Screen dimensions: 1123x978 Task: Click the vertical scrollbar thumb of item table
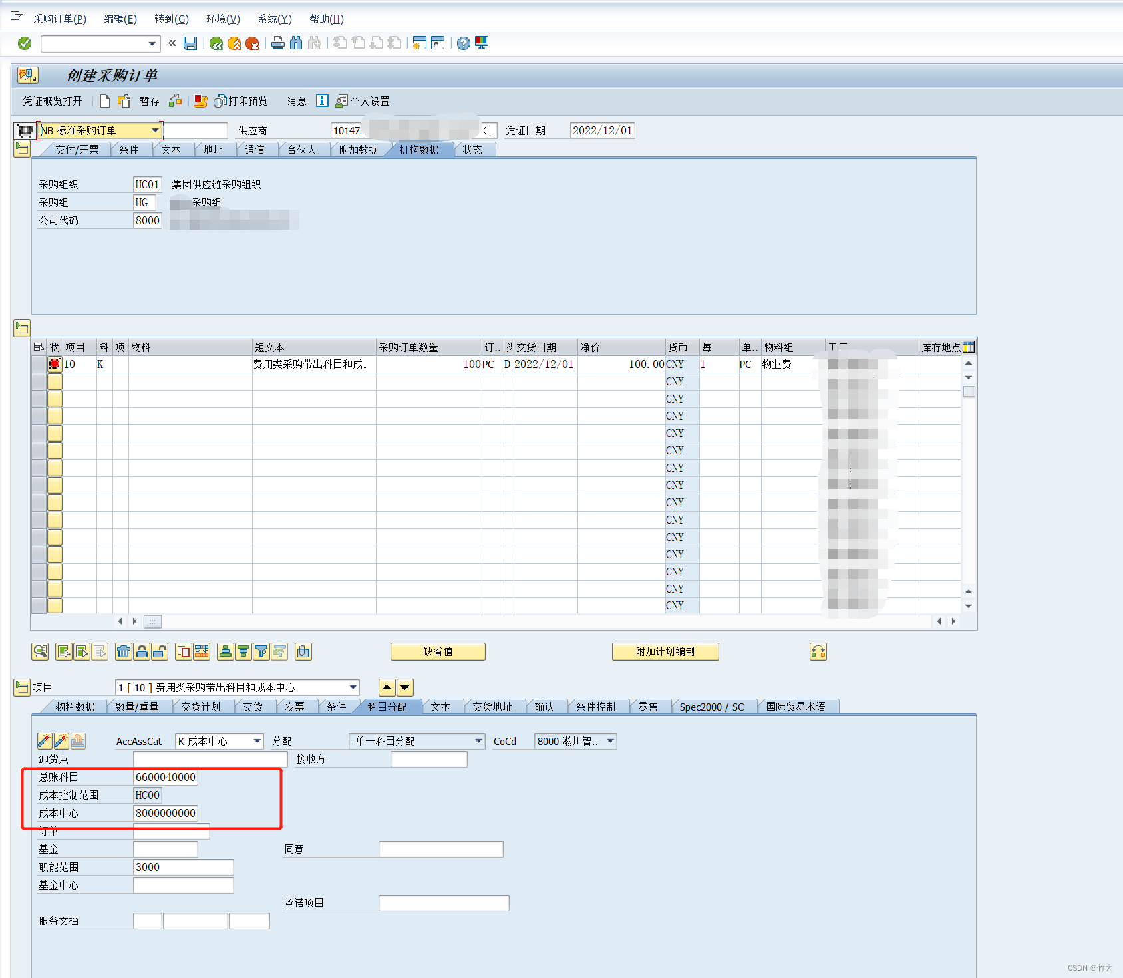click(x=969, y=391)
